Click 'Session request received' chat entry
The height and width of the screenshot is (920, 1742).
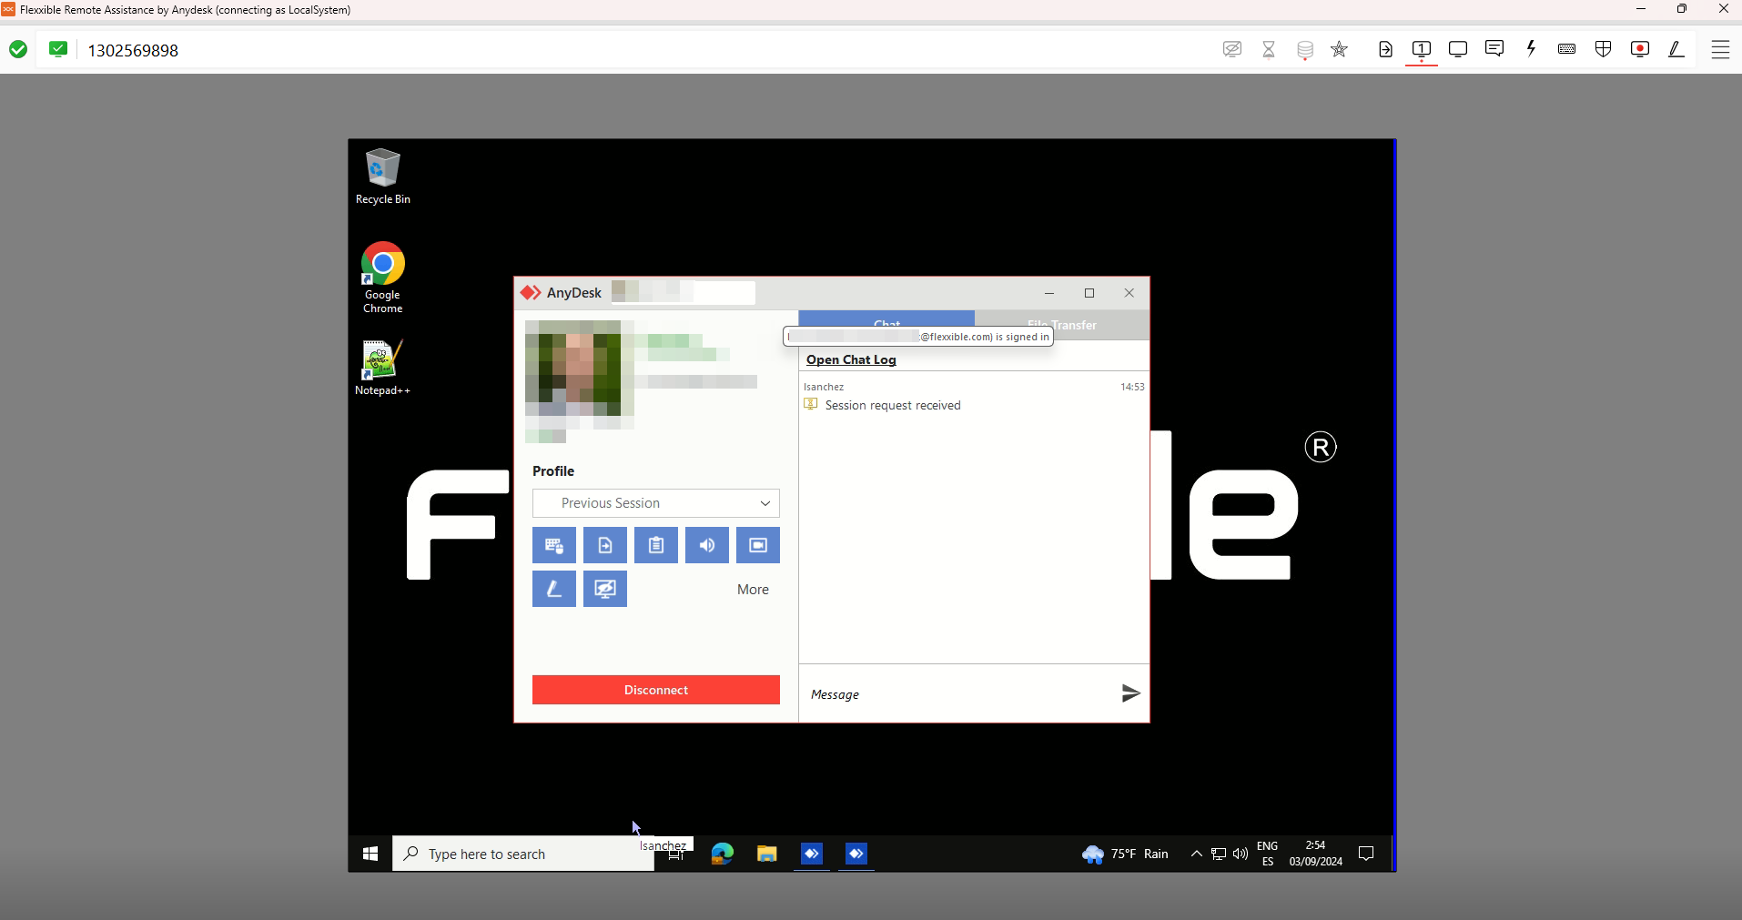click(x=892, y=405)
